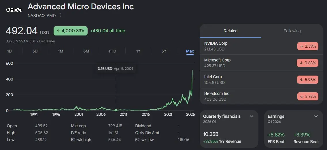Click the AMD company logo

click(14, 10)
